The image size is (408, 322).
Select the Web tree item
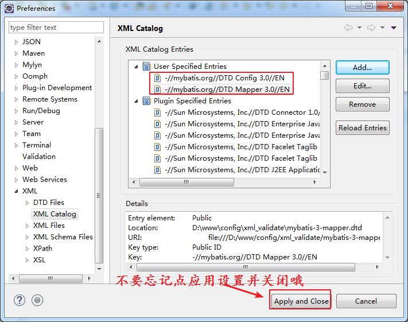pos(30,168)
